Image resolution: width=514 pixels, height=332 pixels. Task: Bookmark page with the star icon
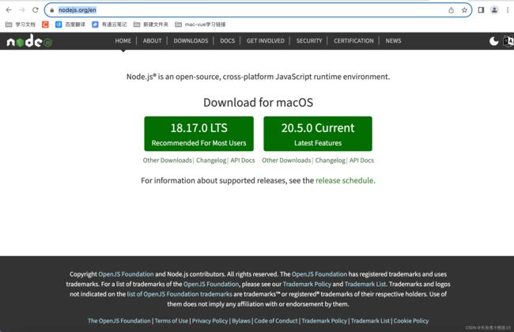tap(464, 10)
